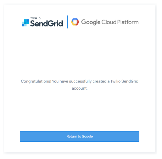162x159 pixels.
Task: Click the word Platform in the header logo
Action: click(127, 22)
